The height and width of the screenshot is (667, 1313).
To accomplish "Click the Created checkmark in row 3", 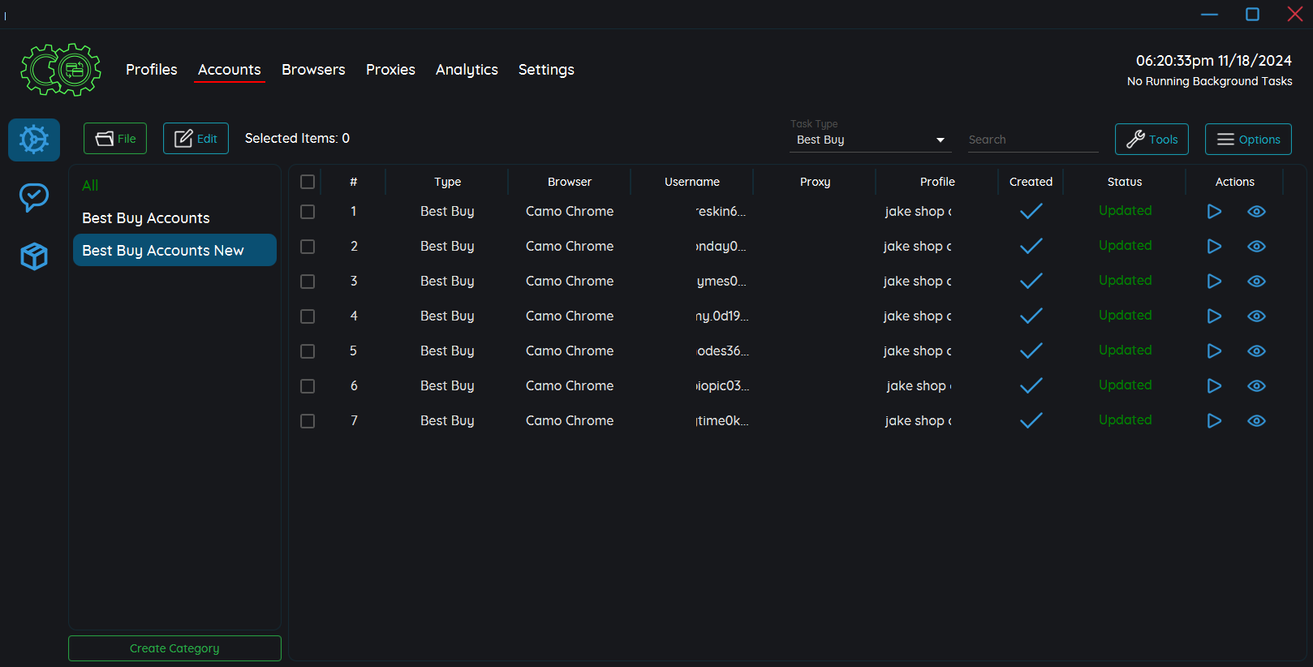I will tap(1031, 282).
